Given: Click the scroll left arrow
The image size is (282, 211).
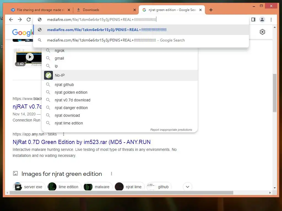Looking at the screenshot, I should pos(7,193).
